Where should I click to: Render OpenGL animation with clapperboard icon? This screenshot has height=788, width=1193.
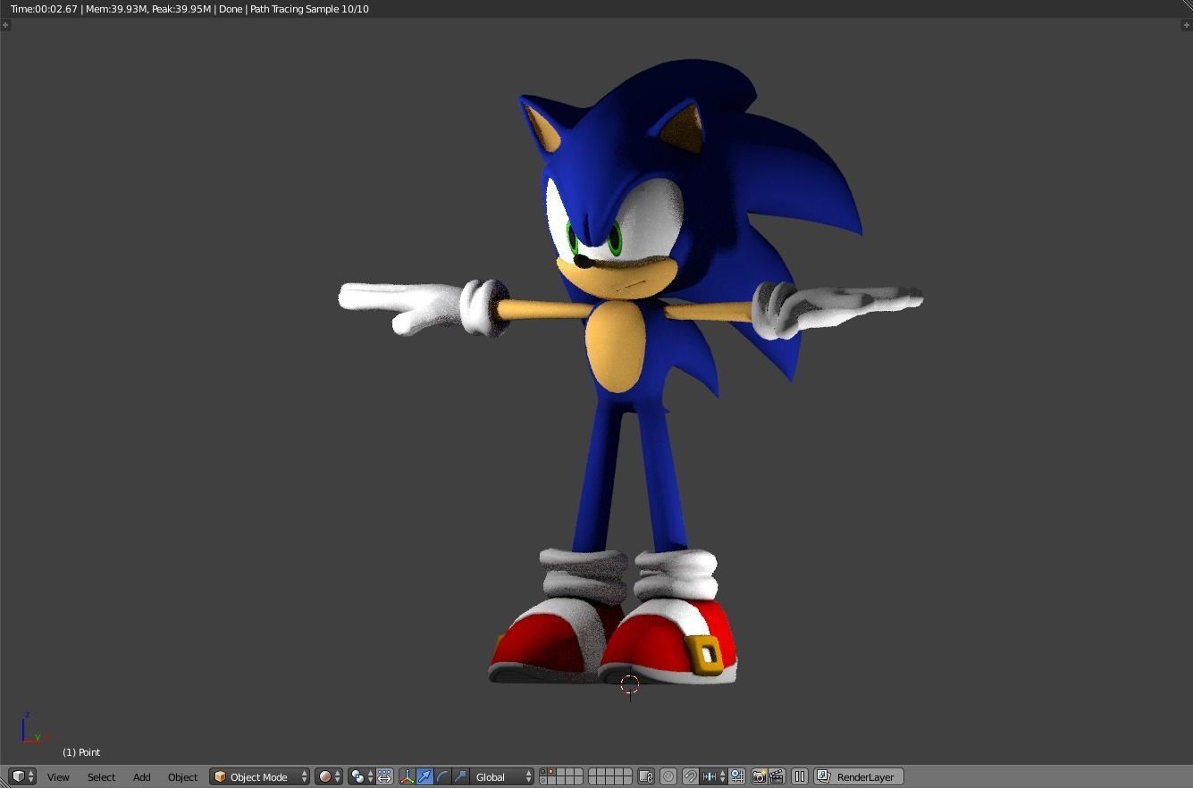(x=777, y=776)
